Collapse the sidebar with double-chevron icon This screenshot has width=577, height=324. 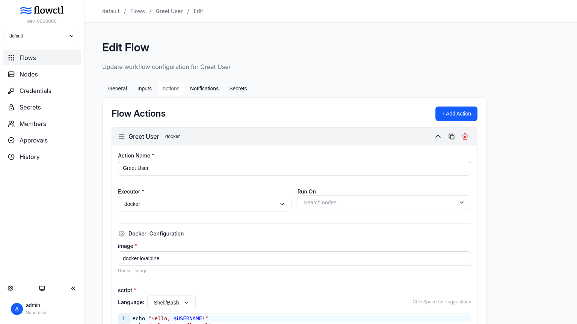(x=73, y=288)
